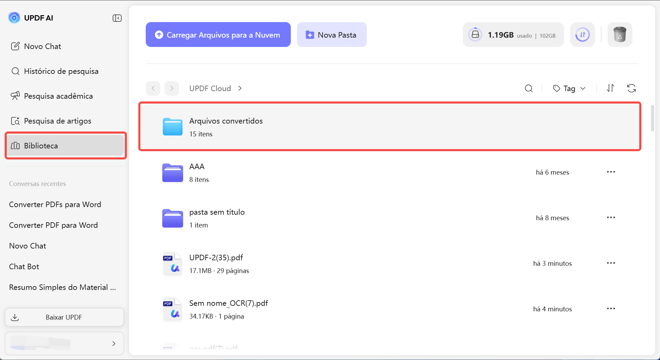This screenshot has height=360, width=660.
Task: Click the UPDF-2(35).pdf file icon
Action: coord(172,263)
